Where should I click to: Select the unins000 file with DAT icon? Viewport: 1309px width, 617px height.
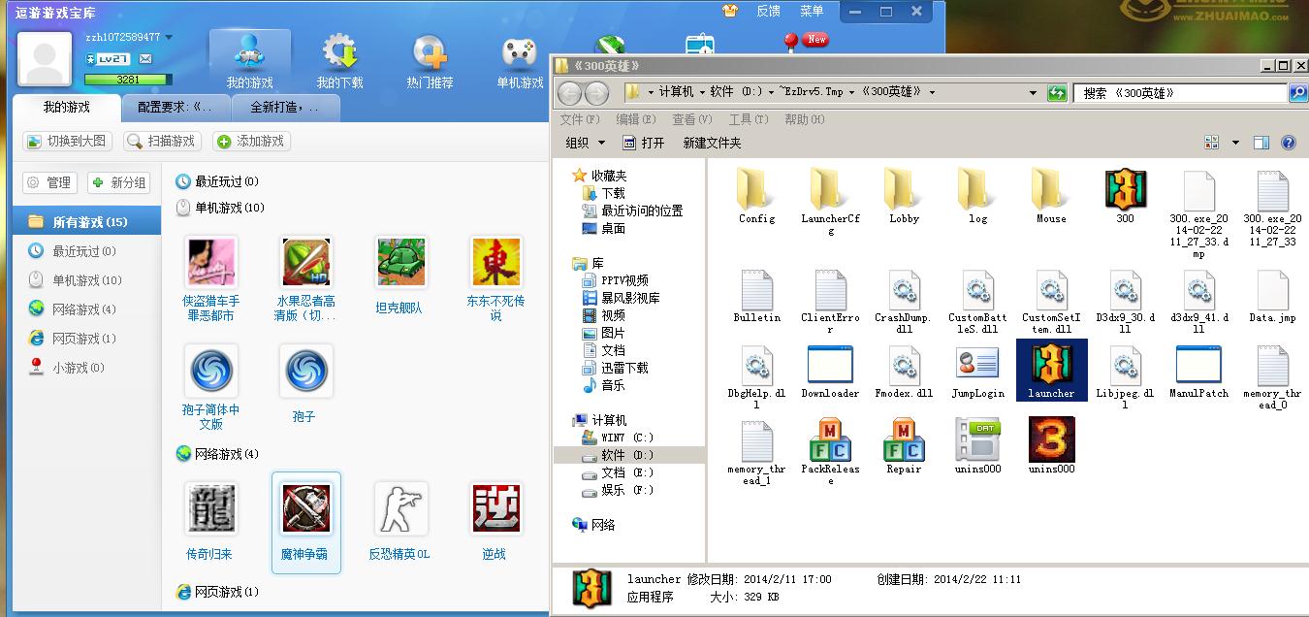[x=977, y=439]
